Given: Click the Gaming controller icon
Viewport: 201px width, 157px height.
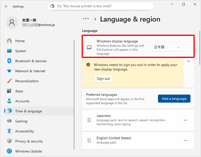Looking at the screenshot, I should tap(9, 121).
